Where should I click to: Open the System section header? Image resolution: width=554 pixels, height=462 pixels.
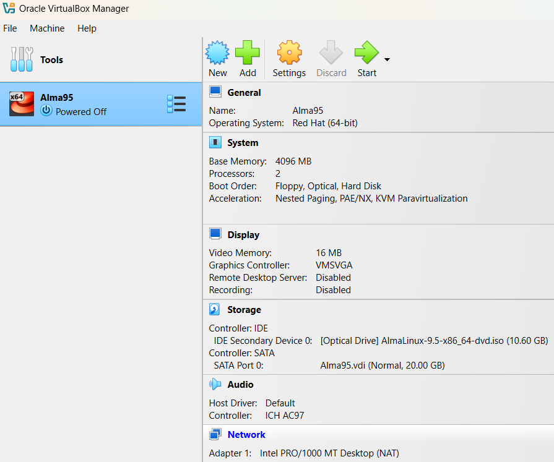[243, 143]
